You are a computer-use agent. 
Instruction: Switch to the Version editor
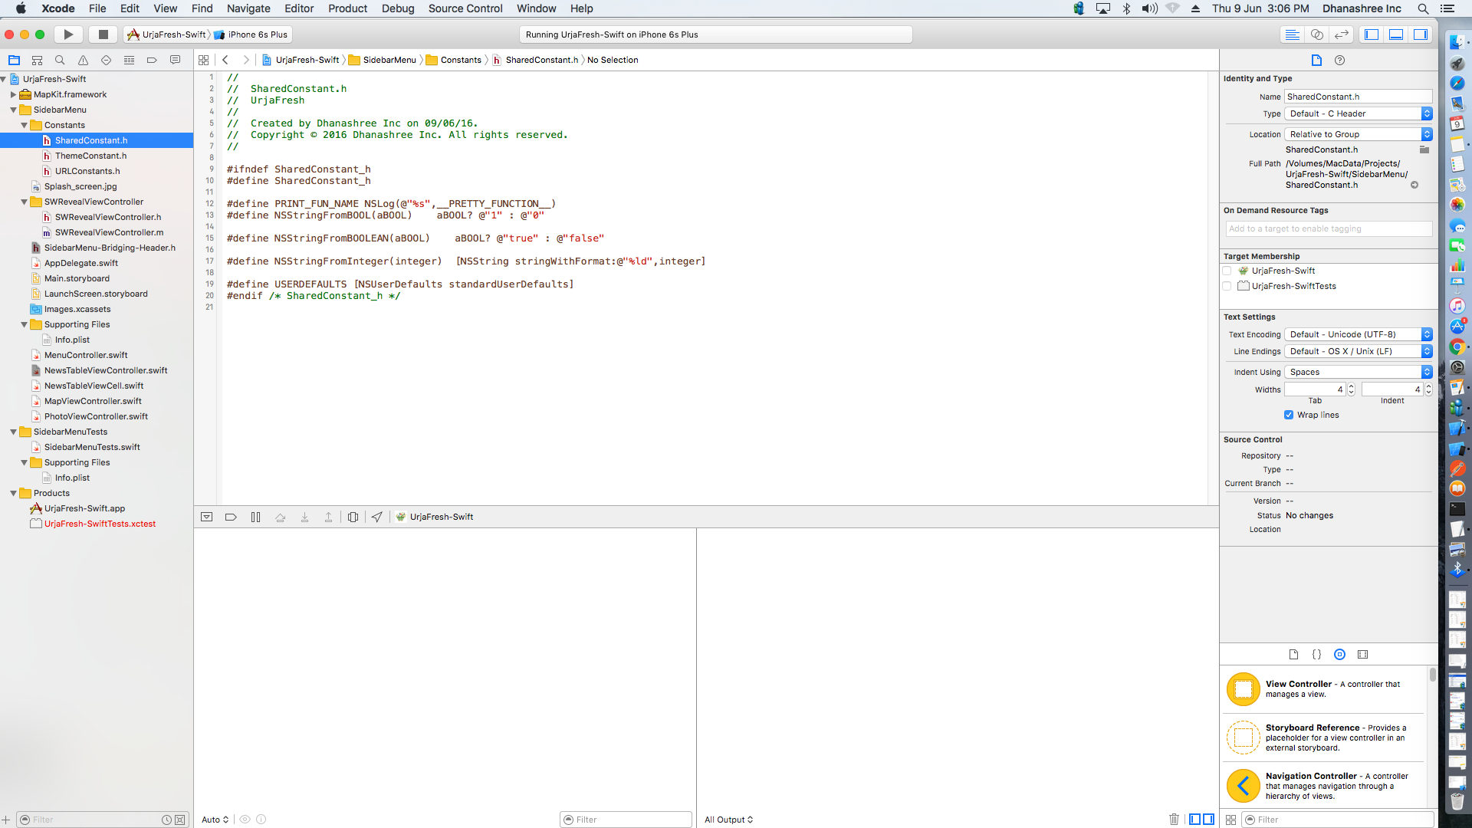click(1341, 34)
